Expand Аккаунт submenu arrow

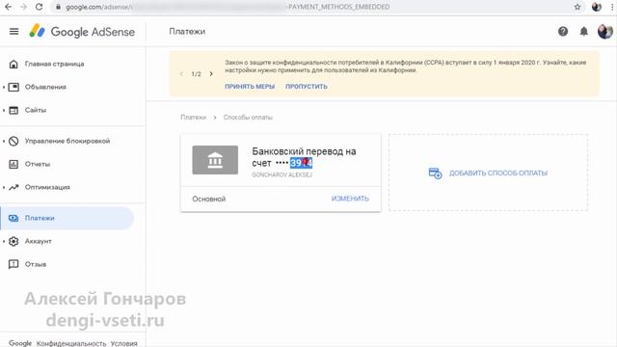pyautogui.click(x=4, y=241)
